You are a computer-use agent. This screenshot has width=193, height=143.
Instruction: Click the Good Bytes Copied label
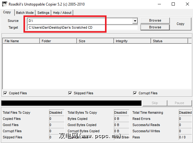pyautogui.click(x=82, y=125)
